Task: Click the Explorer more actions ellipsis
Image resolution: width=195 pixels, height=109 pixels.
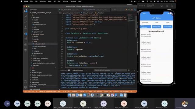Action: pos(55,10)
